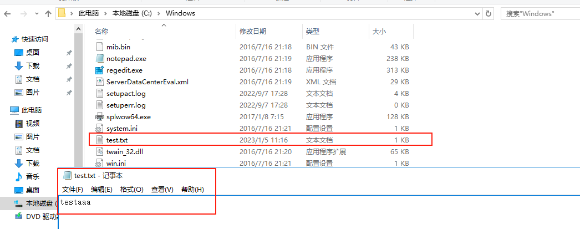Click the notepad.exe application icon
This screenshot has height=229, width=580.
coord(99,58)
